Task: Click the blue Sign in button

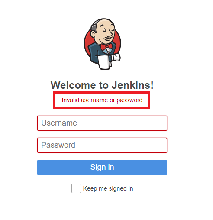Action: [x=102, y=167]
